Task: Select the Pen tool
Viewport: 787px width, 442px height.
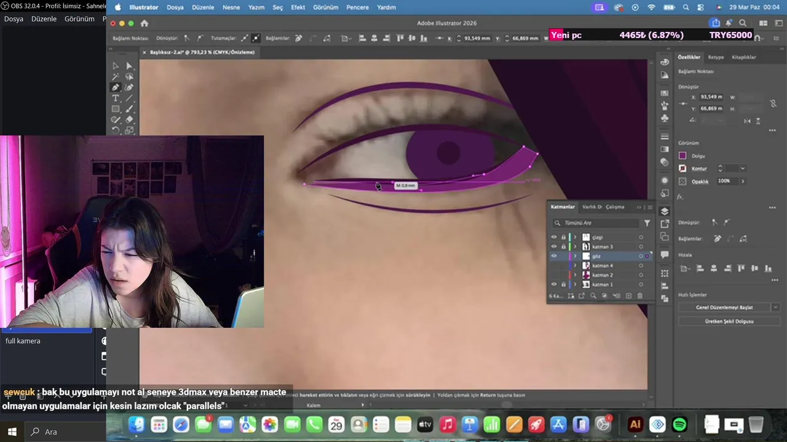Action: [116, 87]
